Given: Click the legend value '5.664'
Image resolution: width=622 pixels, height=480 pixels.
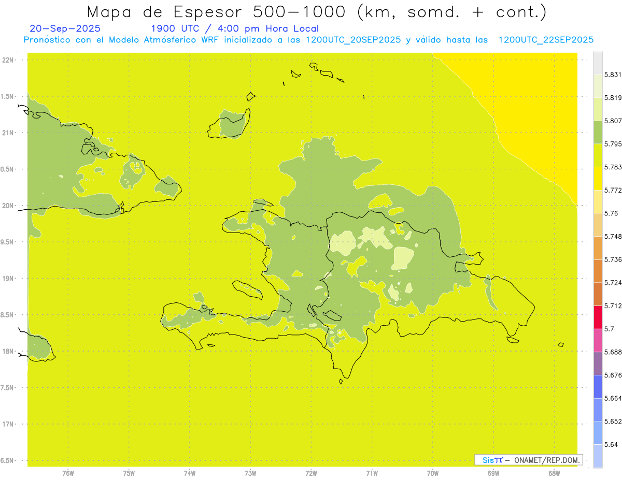Looking at the screenshot, I should 613,398.
